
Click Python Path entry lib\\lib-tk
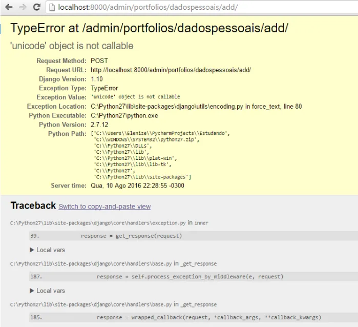pos(133,165)
